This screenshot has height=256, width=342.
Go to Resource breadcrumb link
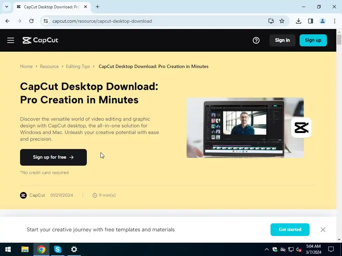pyautogui.click(x=49, y=66)
